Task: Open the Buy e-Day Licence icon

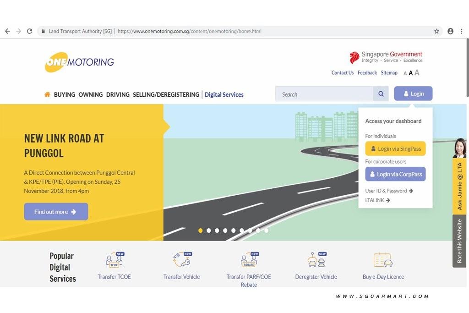Action: point(383,260)
